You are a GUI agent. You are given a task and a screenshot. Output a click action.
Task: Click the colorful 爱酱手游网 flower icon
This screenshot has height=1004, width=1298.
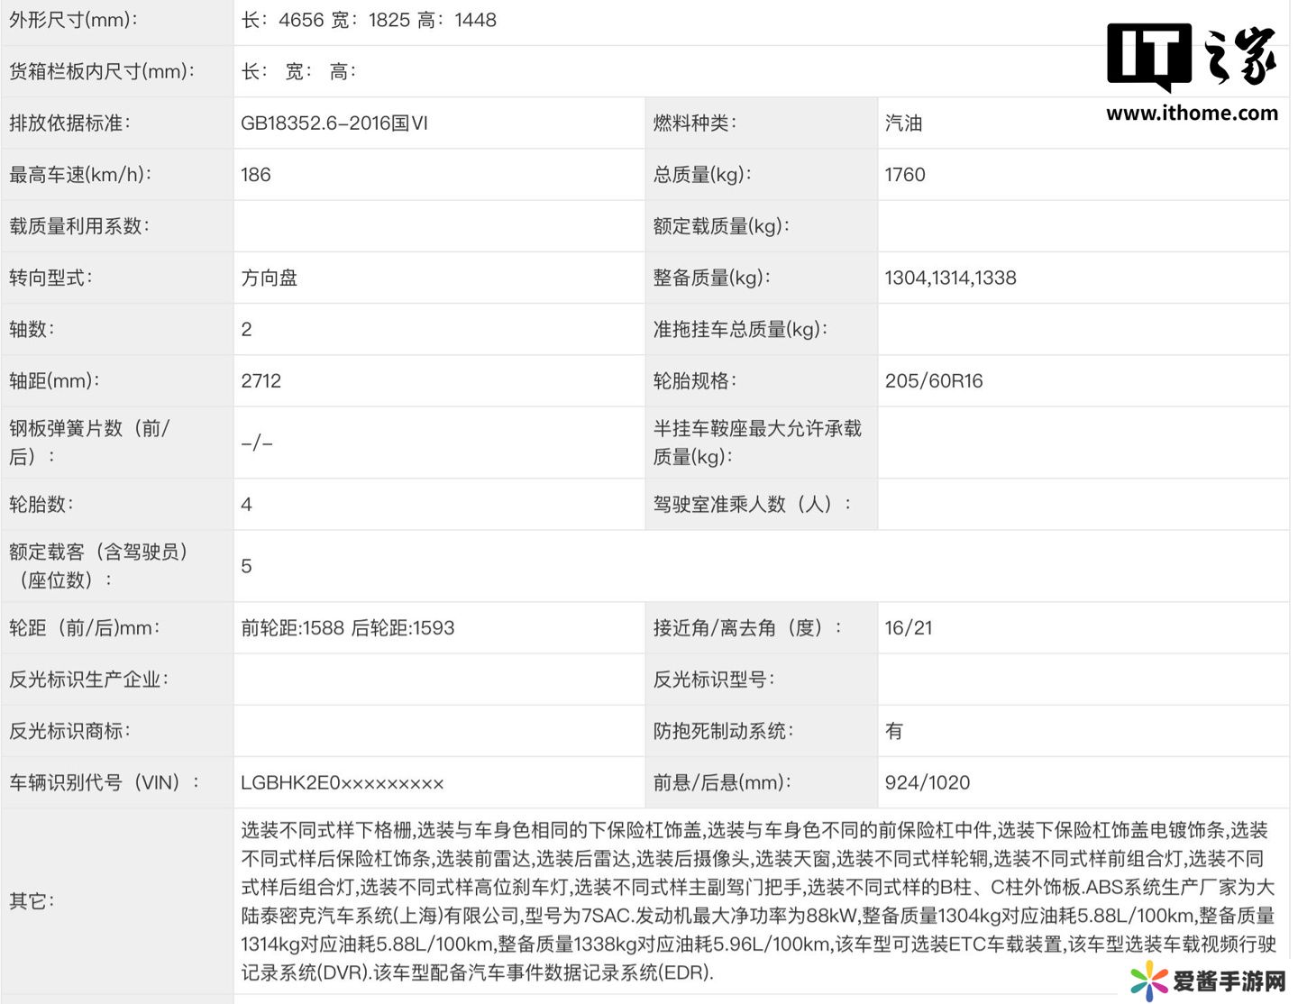pyautogui.click(x=1149, y=980)
